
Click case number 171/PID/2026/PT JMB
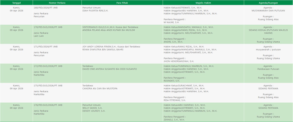click(x=46, y=47)
